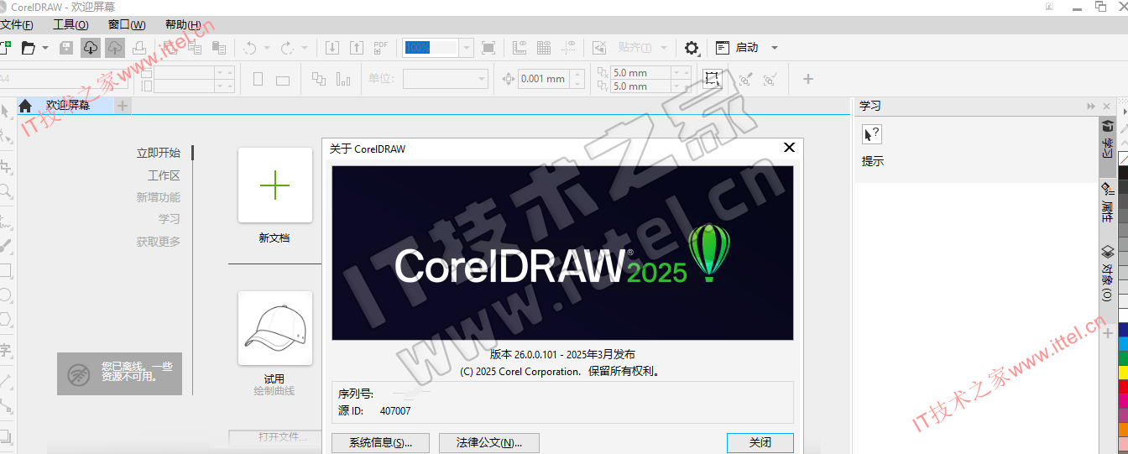Click the 系统信息 button

380,443
